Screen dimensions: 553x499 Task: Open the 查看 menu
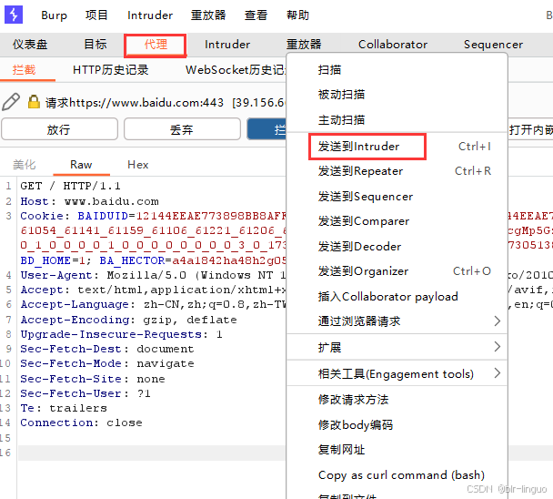click(256, 15)
